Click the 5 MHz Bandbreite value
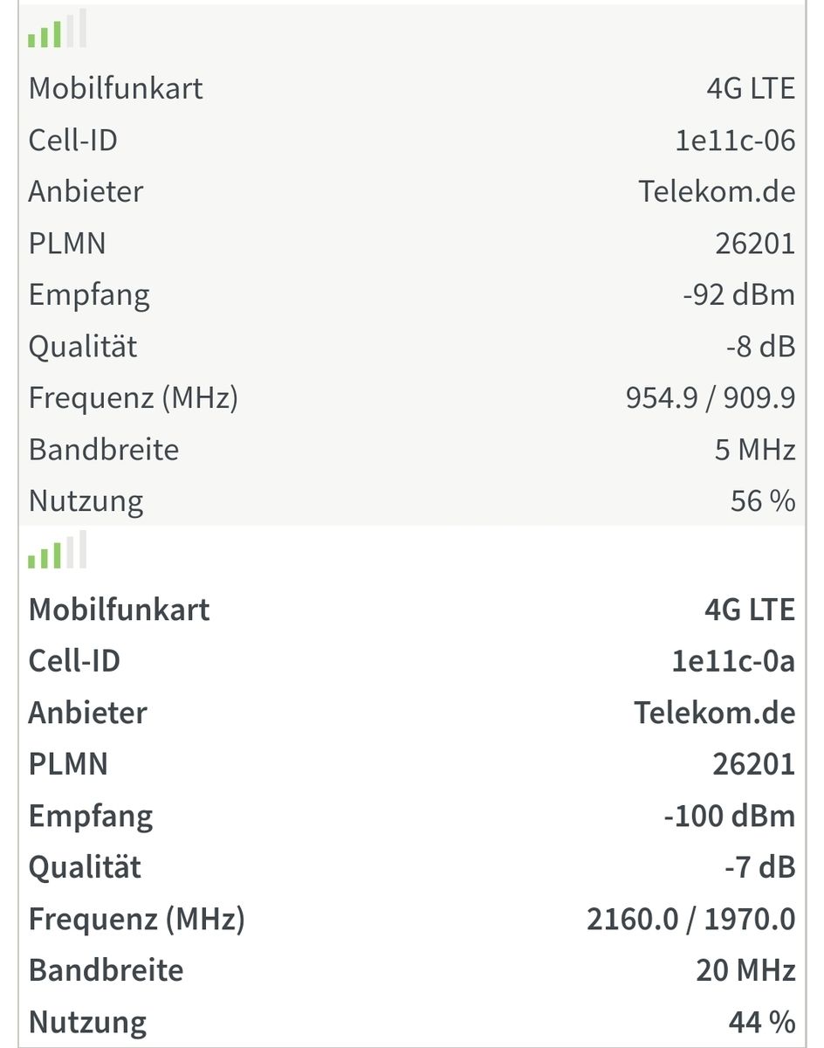The width and height of the screenshot is (824, 1048). (x=754, y=450)
